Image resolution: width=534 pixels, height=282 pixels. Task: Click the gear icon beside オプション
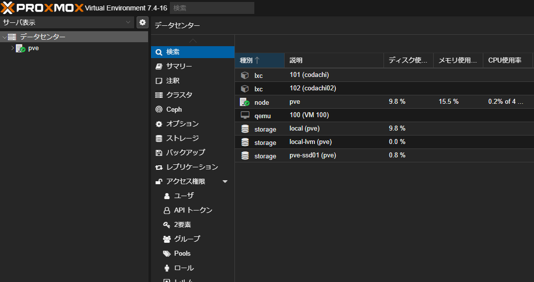[x=158, y=124]
